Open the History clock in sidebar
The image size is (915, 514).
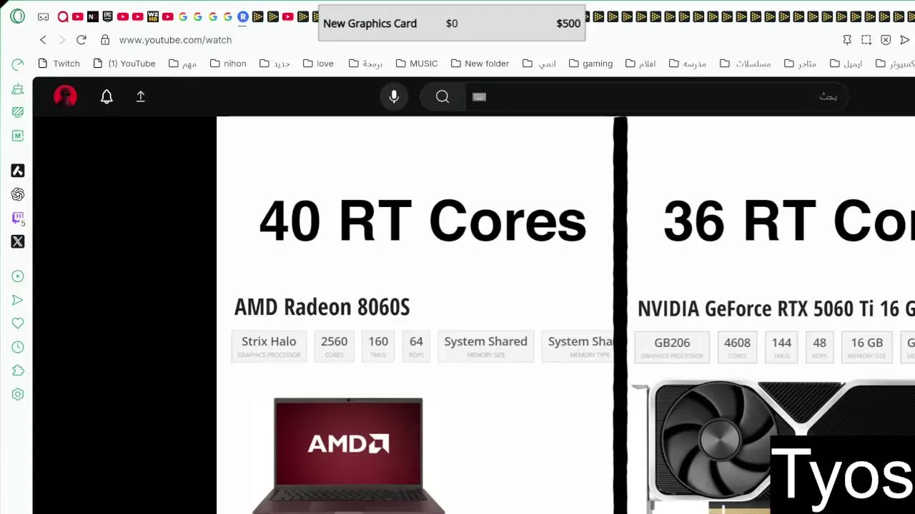click(18, 347)
